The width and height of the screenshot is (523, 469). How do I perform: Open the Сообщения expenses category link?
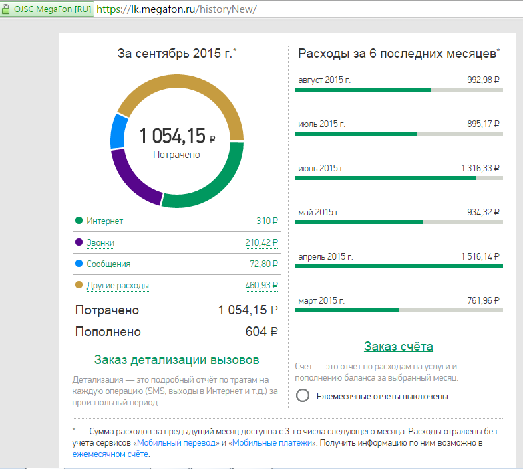(108, 264)
